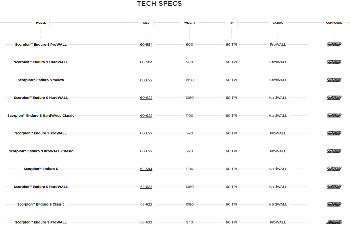Click the CASING column header

(x=278, y=23)
